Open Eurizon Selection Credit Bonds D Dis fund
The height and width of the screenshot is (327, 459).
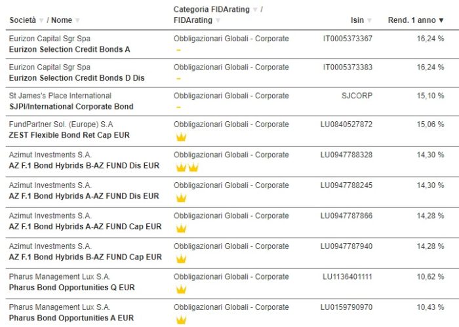77,78
